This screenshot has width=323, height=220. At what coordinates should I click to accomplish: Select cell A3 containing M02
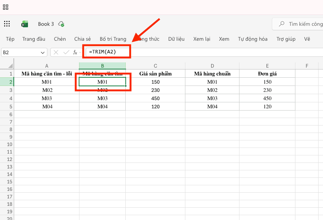pos(47,90)
